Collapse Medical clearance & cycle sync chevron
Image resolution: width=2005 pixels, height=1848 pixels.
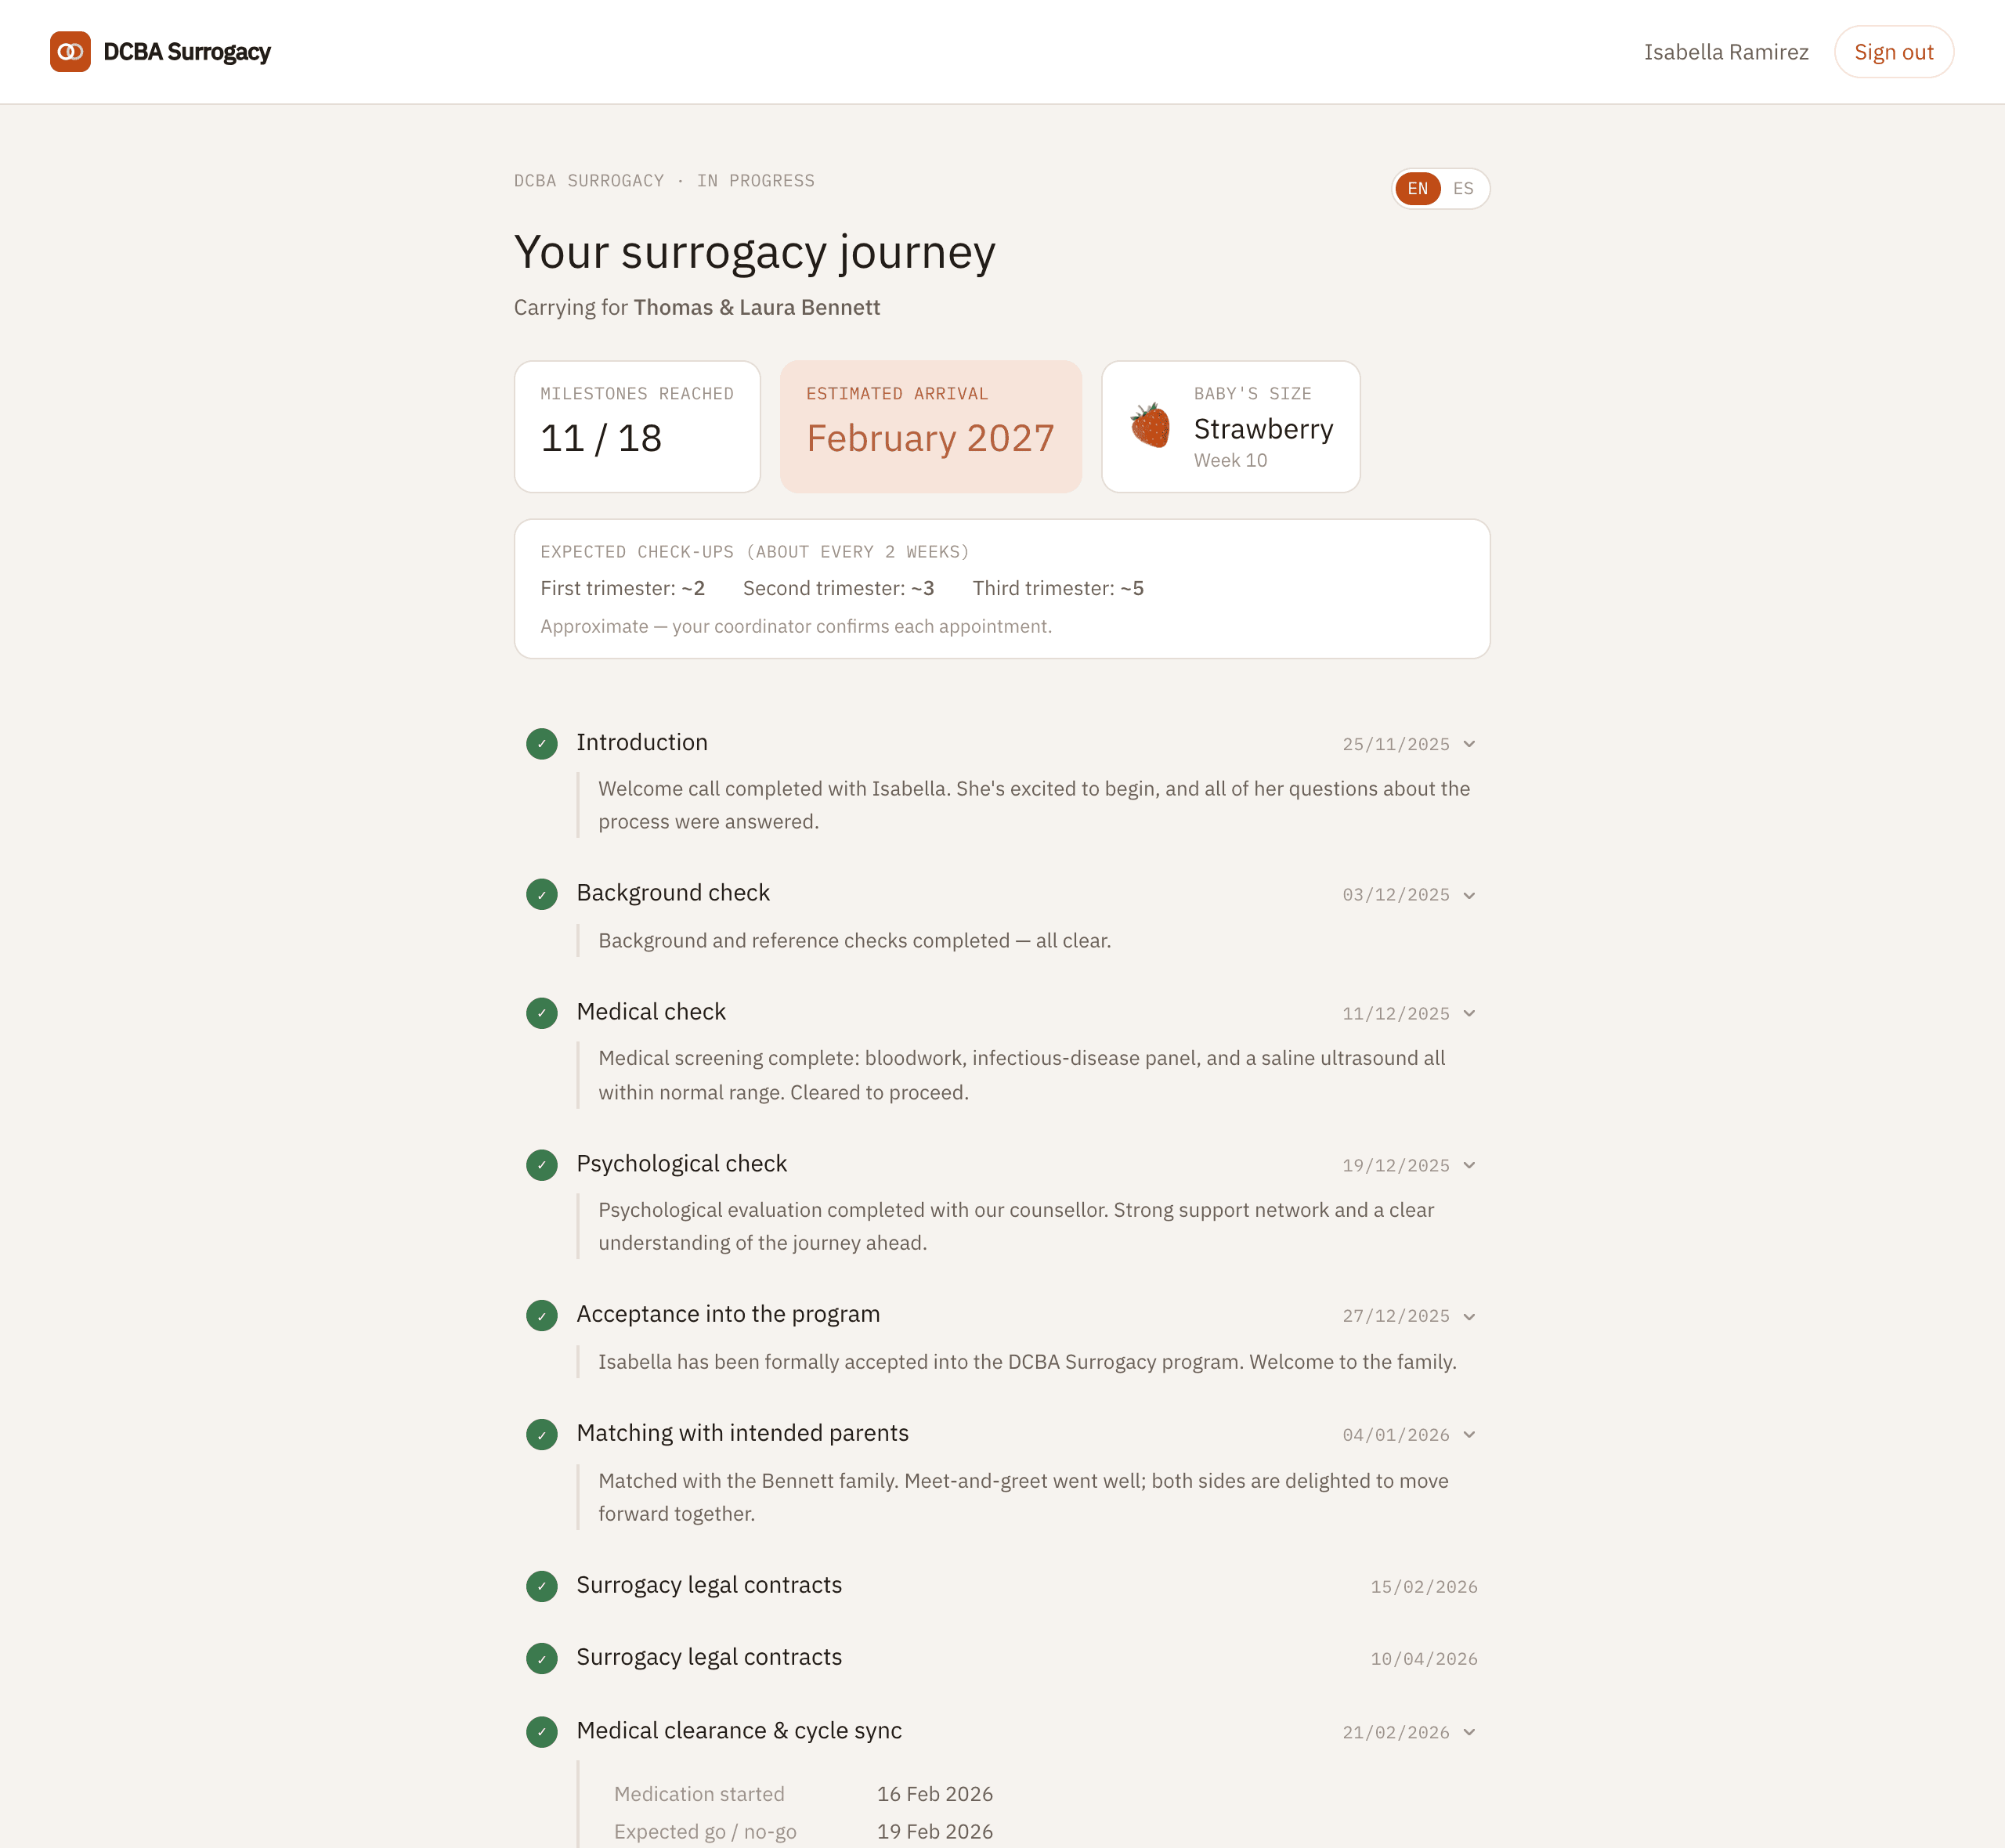1469,1732
